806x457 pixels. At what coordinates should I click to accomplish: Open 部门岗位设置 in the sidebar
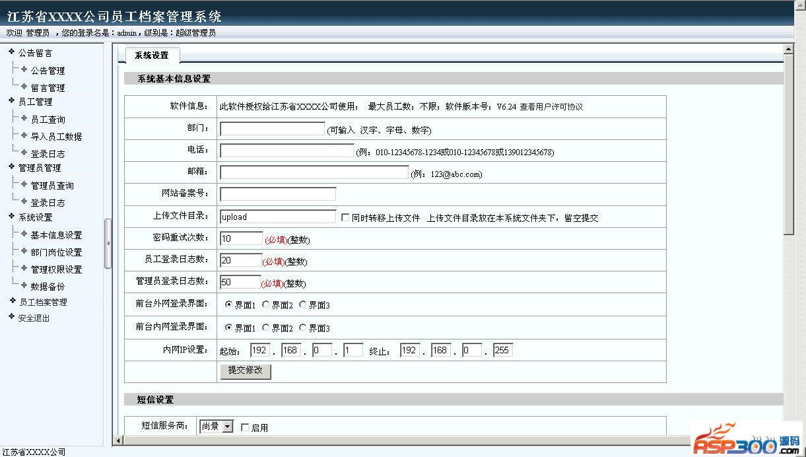point(56,252)
